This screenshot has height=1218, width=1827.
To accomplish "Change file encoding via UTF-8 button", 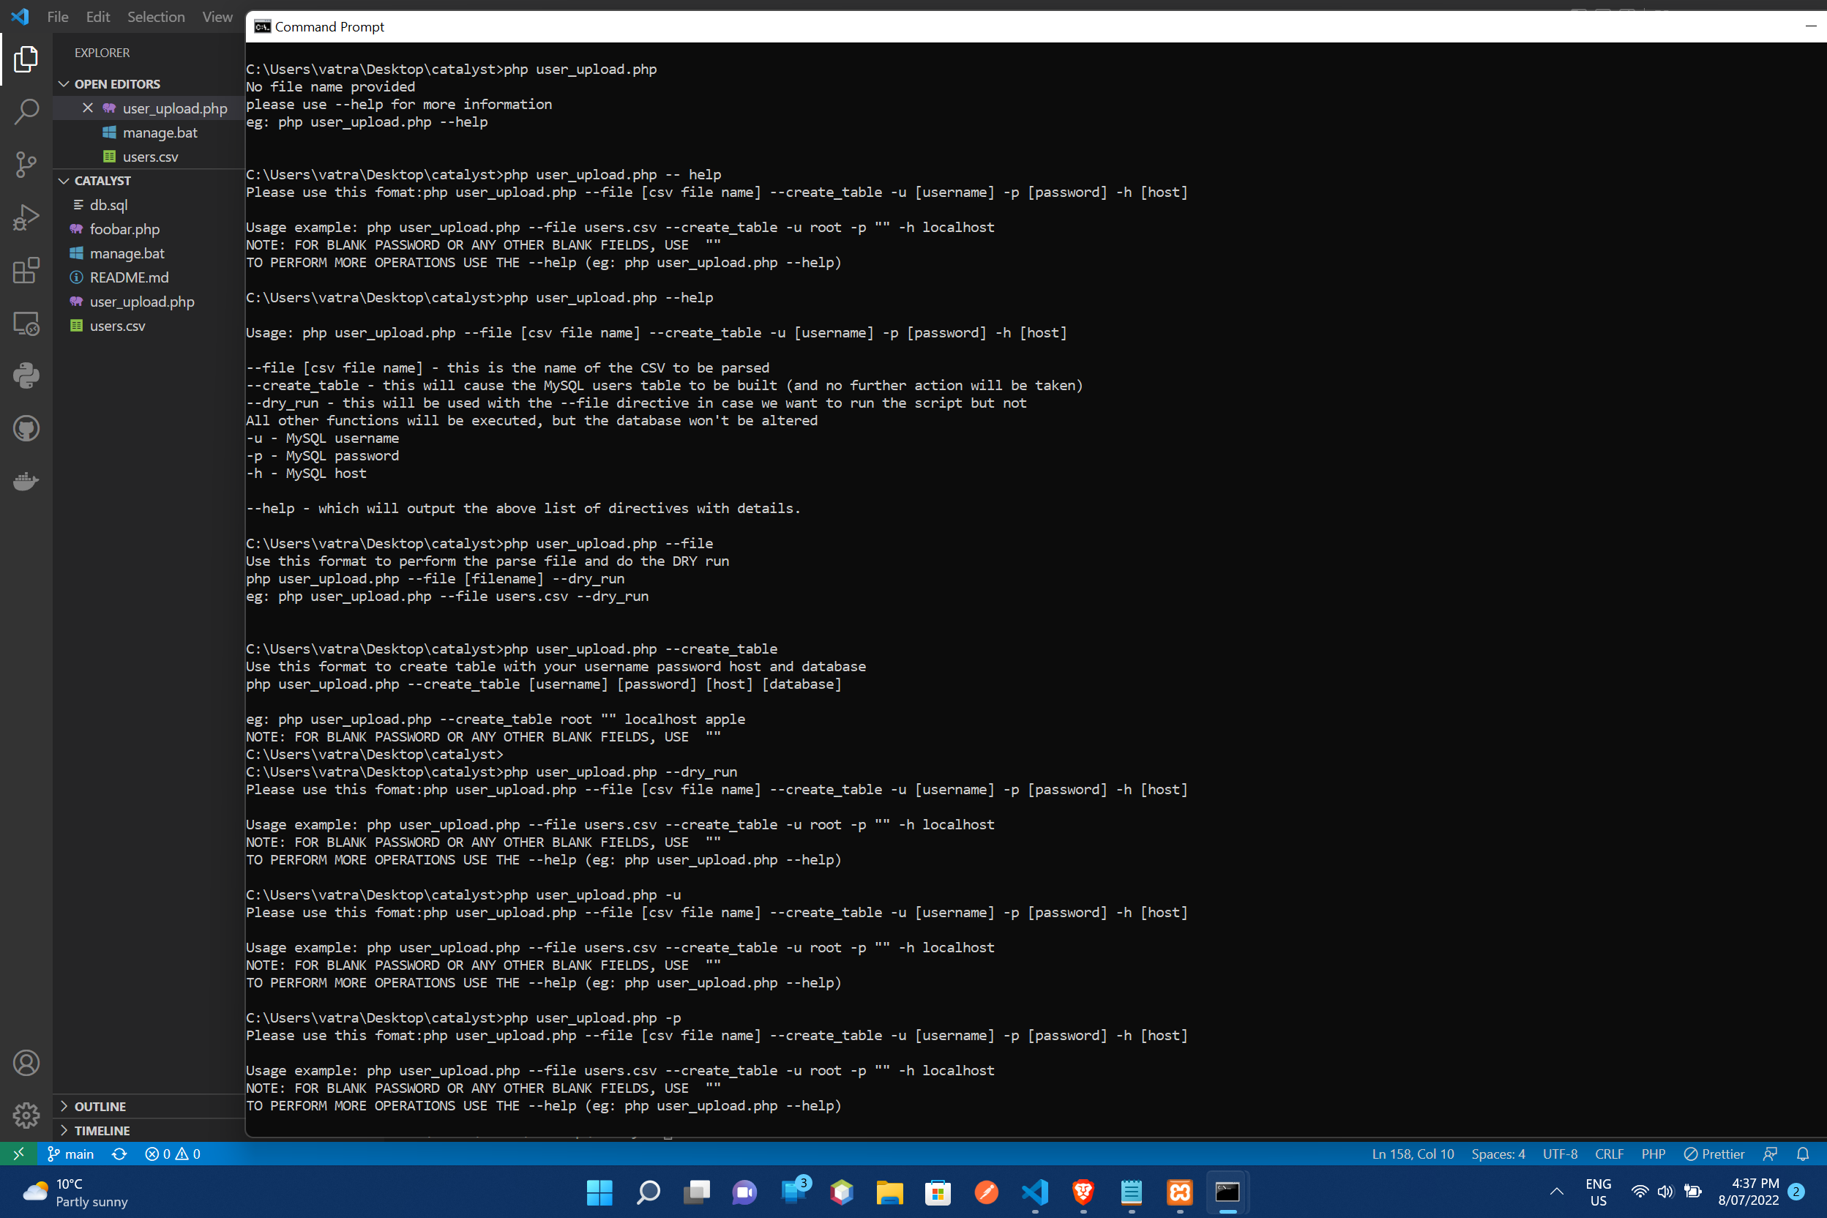I will click(x=1560, y=1154).
